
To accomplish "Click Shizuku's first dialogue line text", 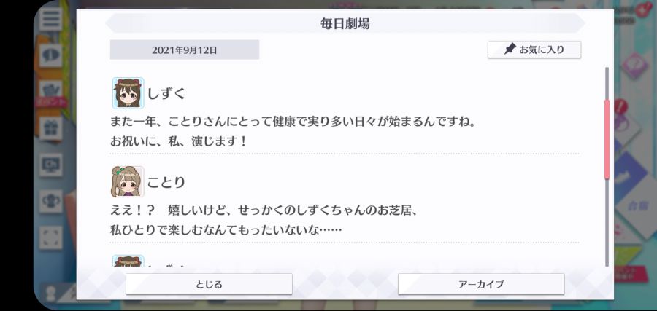I will click(x=293, y=123).
